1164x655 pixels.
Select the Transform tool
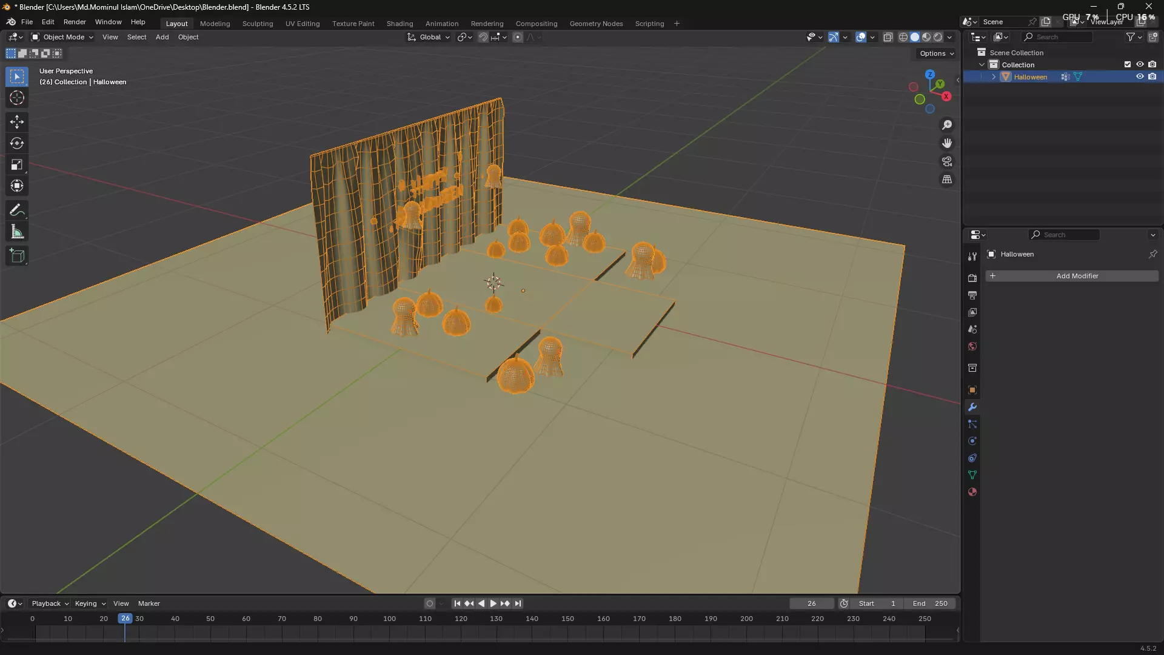point(17,186)
